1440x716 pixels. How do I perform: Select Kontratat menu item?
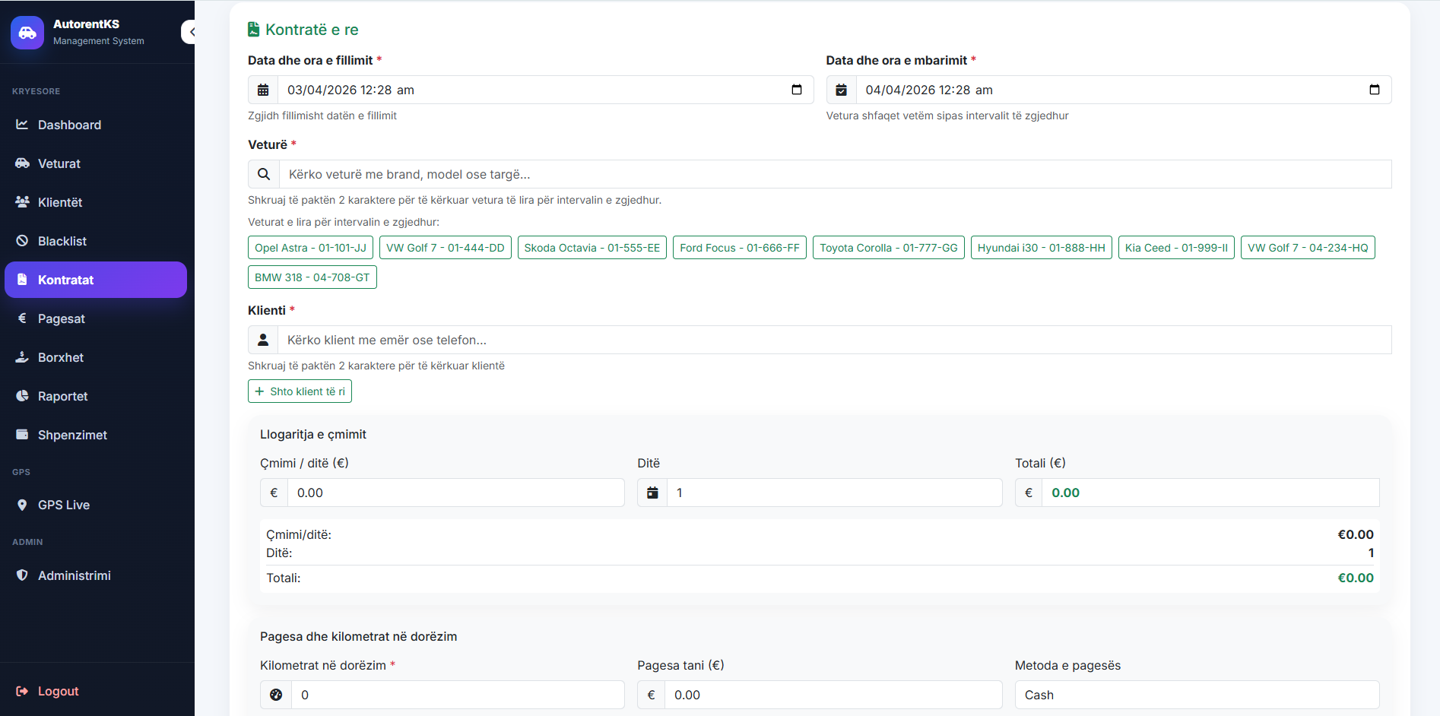point(96,280)
